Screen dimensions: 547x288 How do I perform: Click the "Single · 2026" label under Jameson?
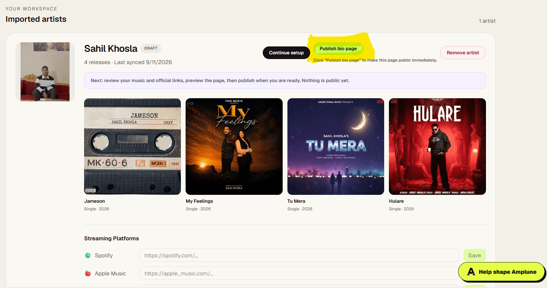96,209
